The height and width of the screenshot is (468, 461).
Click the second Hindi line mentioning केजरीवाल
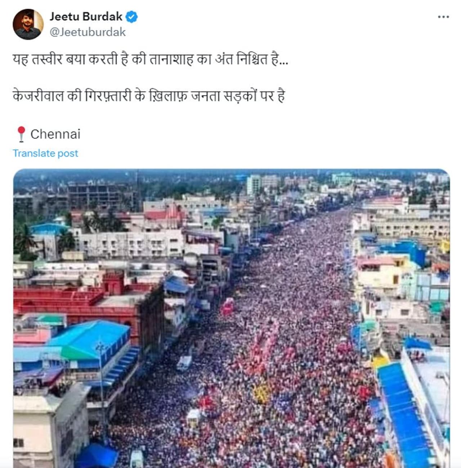click(x=149, y=96)
